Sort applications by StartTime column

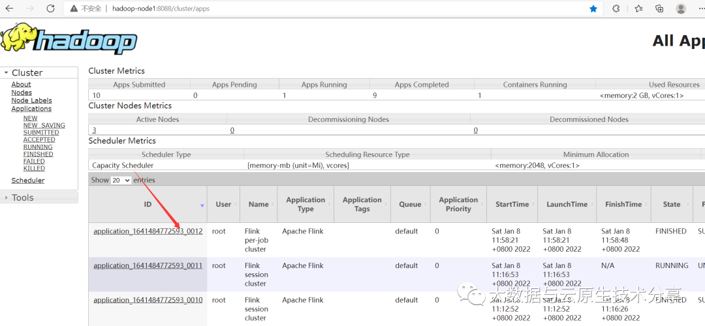[x=512, y=204]
